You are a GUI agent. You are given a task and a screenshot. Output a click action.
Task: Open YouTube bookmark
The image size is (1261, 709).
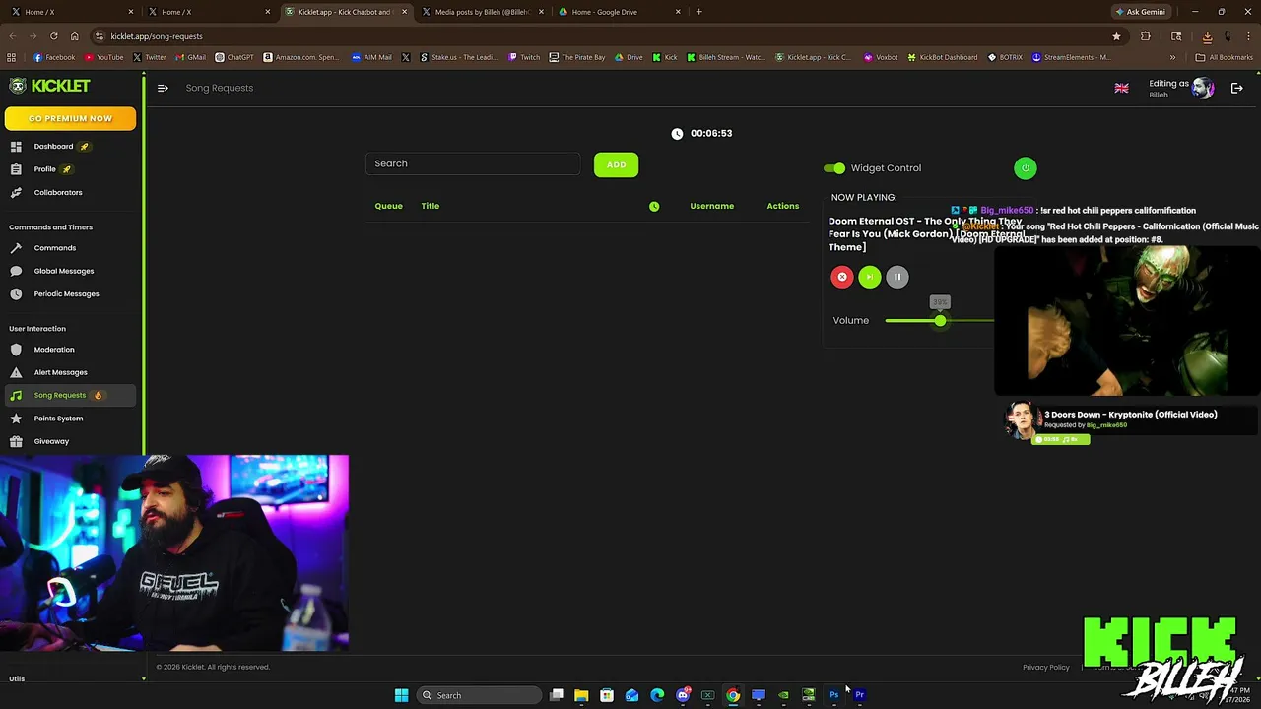coord(103,57)
